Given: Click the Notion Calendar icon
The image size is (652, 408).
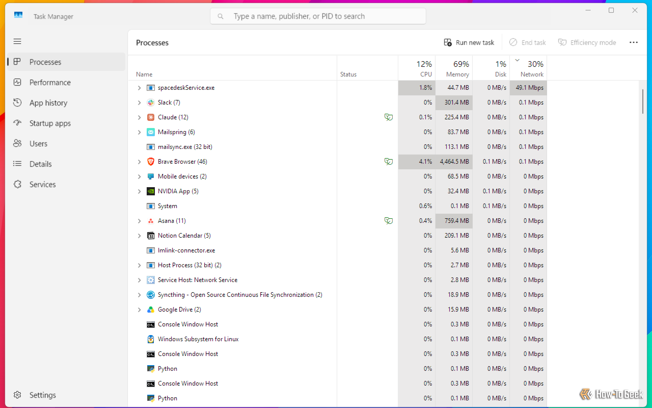Looking at the screenshot, I should pos(151,236).
